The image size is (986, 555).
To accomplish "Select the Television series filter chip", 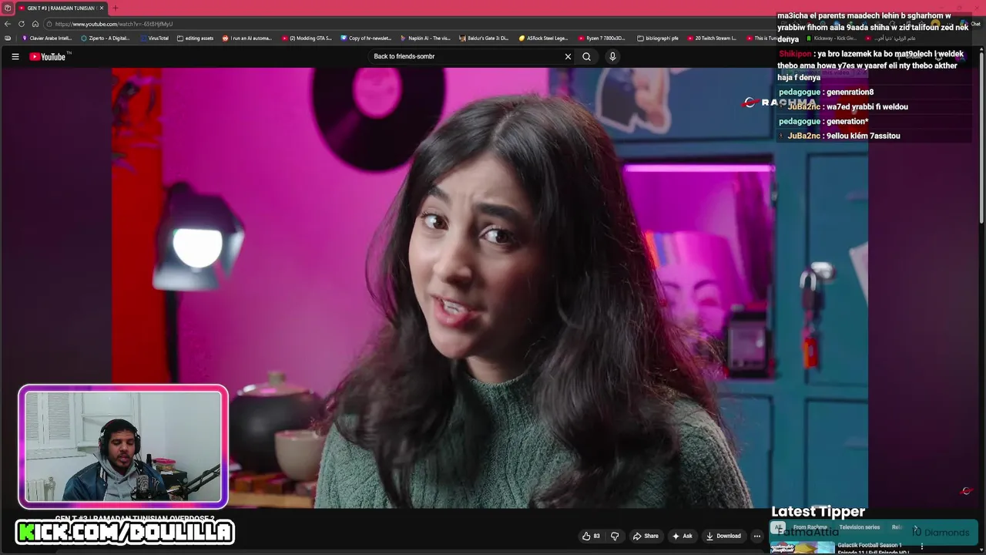I will point(859,527).
